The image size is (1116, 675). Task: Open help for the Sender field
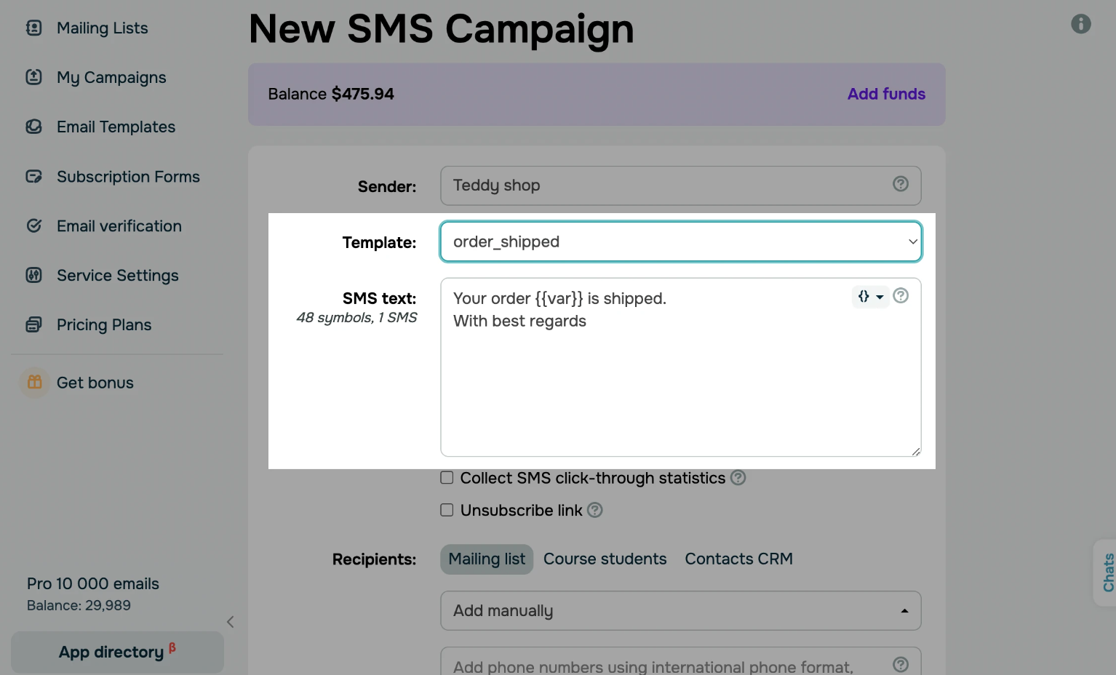[x=901, y=184]
